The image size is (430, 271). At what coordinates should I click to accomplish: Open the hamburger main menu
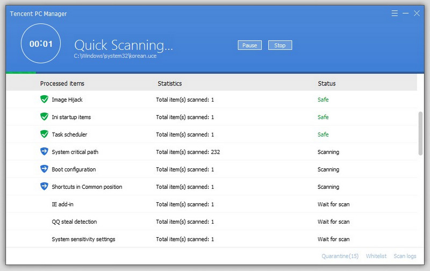(395, 13)
